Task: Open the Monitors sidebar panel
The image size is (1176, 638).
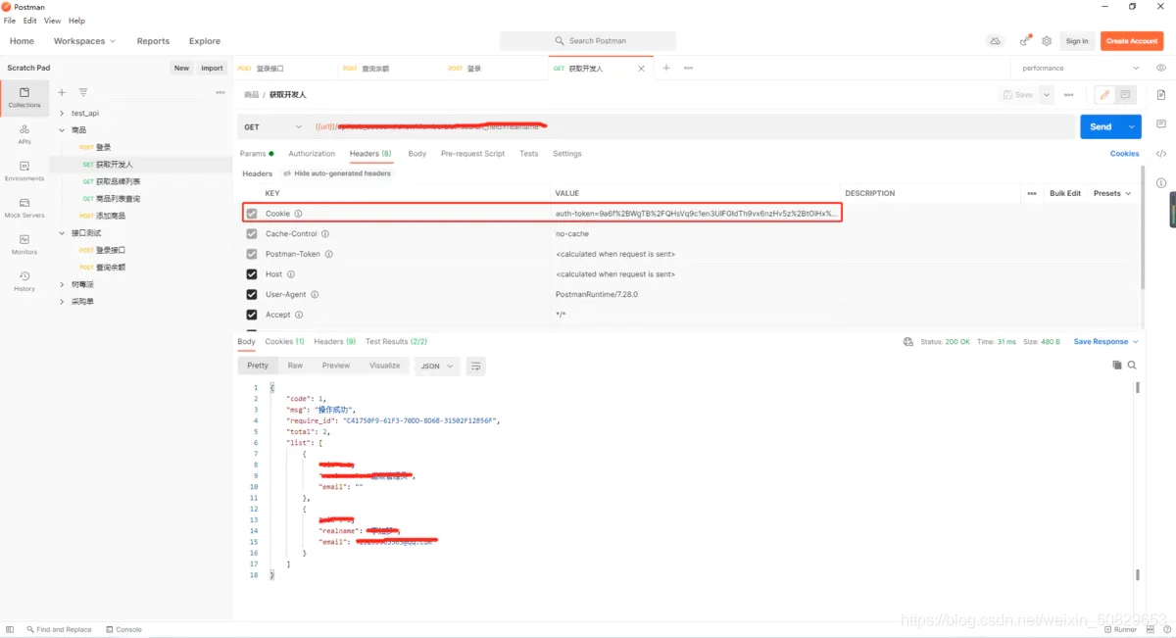Action: click(x=24, y=244)
